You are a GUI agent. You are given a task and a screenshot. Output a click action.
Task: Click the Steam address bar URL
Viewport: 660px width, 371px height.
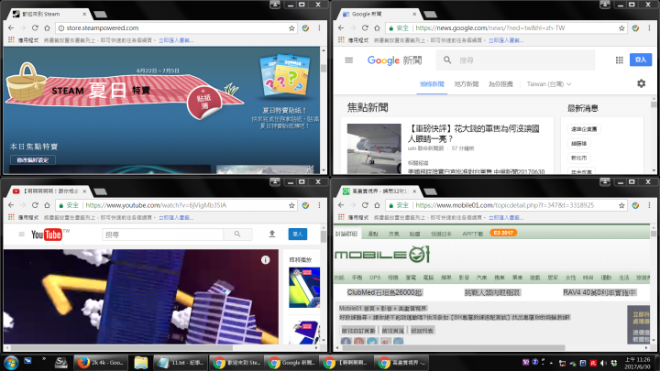pos(103,27)
